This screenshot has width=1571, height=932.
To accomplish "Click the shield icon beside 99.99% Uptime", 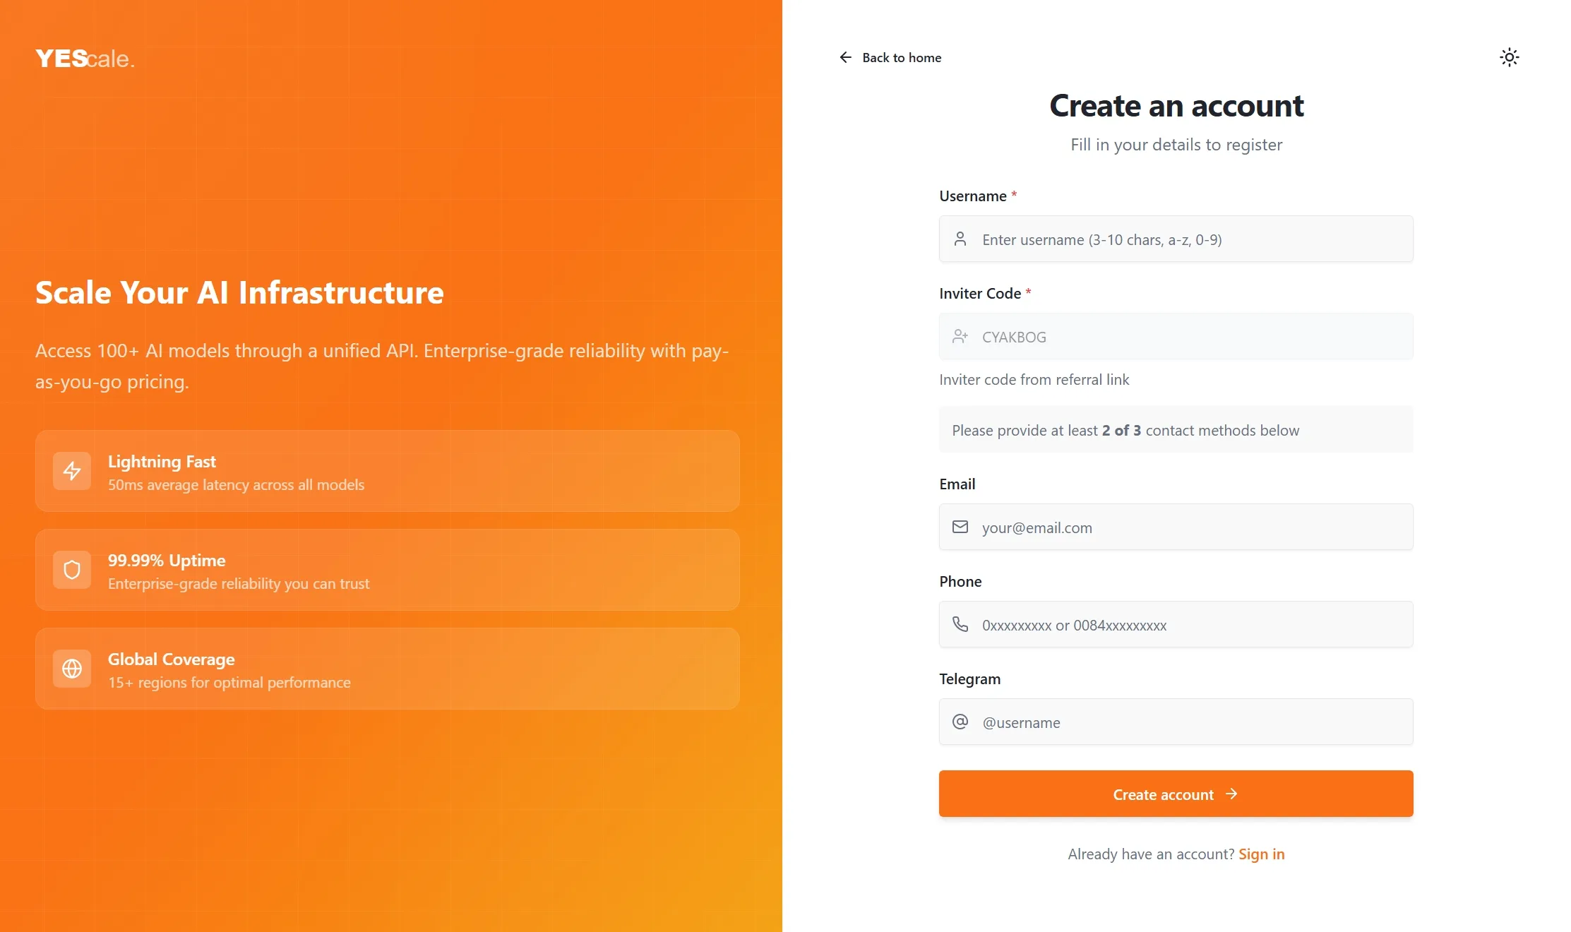I will (72, 570).
